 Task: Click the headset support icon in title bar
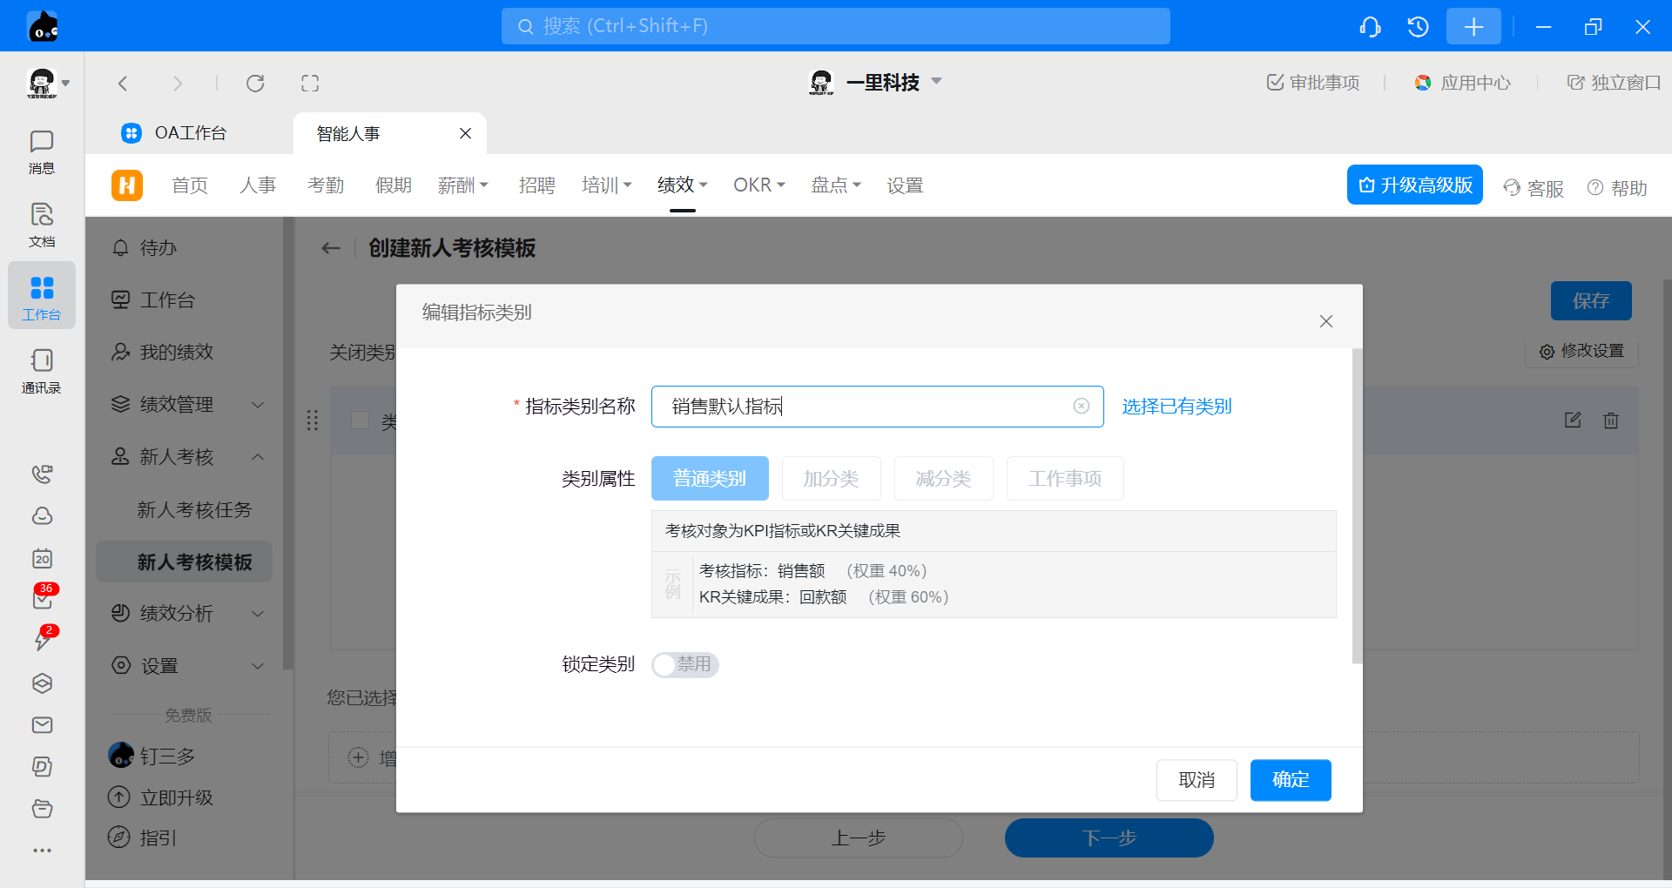(x=1370, y=27)
